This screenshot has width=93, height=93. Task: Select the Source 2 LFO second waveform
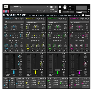click(x=34, y=36)
